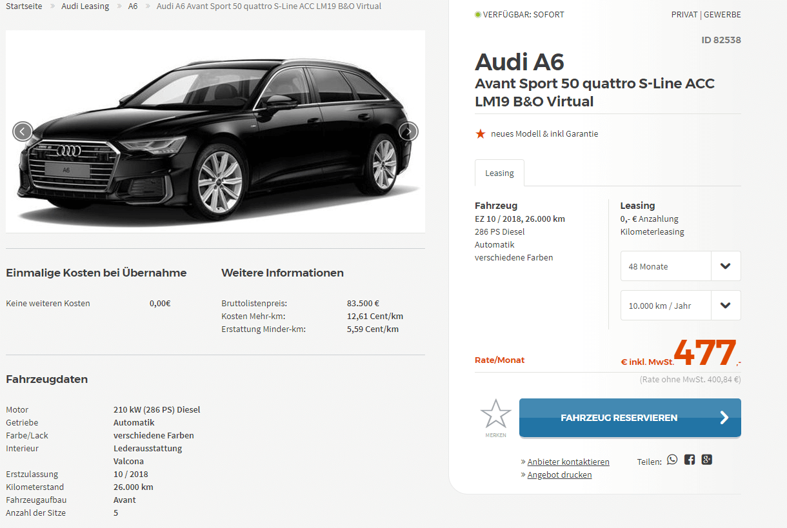Click the Audi A6 title heading
Image resolution: width=787 pixels, height=528 pixels.
click(519, 62)
